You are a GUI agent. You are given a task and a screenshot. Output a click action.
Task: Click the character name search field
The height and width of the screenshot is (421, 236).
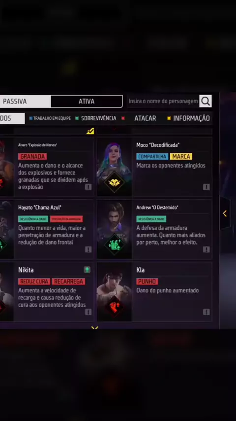163,101
